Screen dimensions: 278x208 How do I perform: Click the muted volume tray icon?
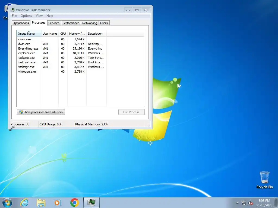[251, 203]
